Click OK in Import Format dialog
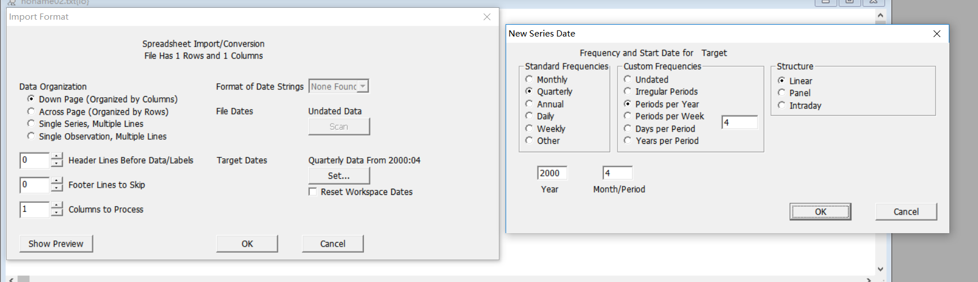Viewport: 978px width, 282px height. coord(247,244)
